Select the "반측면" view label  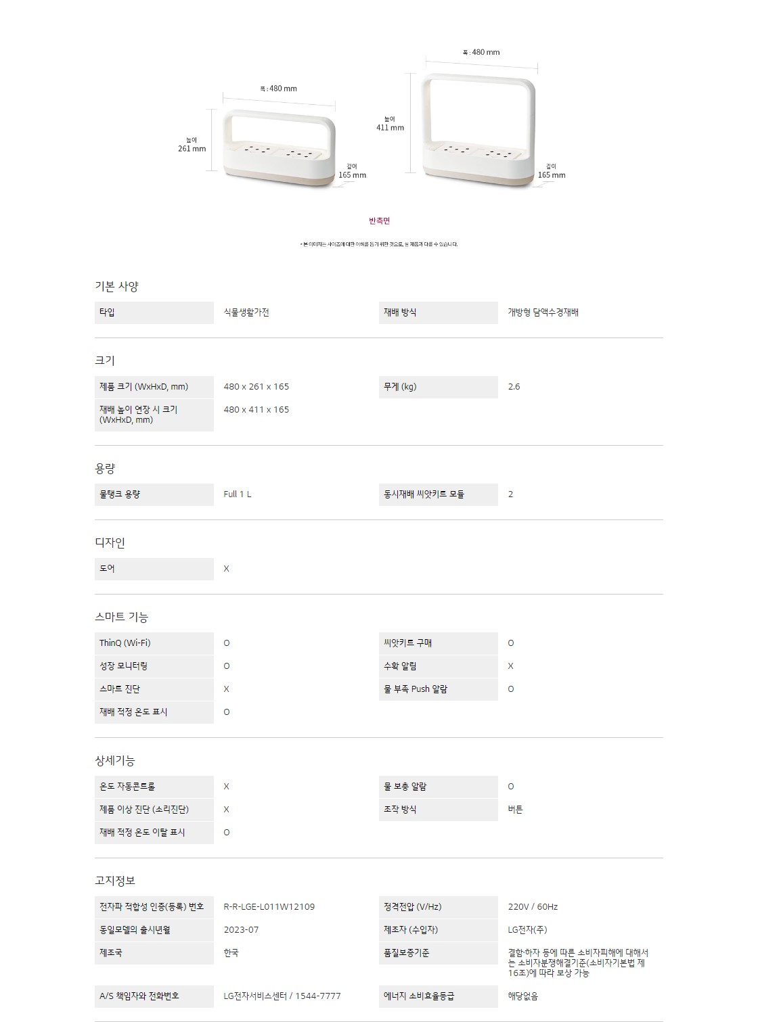tap(379, 221)
